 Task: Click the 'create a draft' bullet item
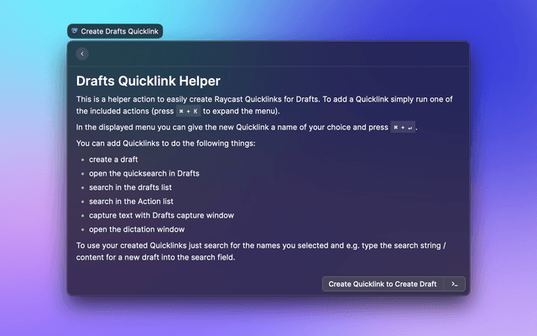click(113, 159)
